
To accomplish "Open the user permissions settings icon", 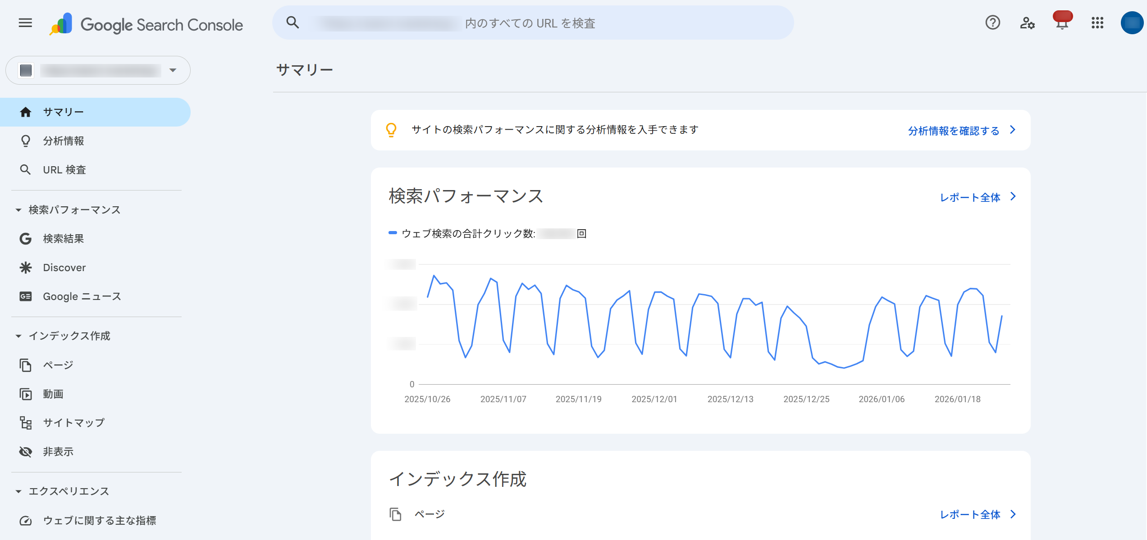I will (1028, 24).
